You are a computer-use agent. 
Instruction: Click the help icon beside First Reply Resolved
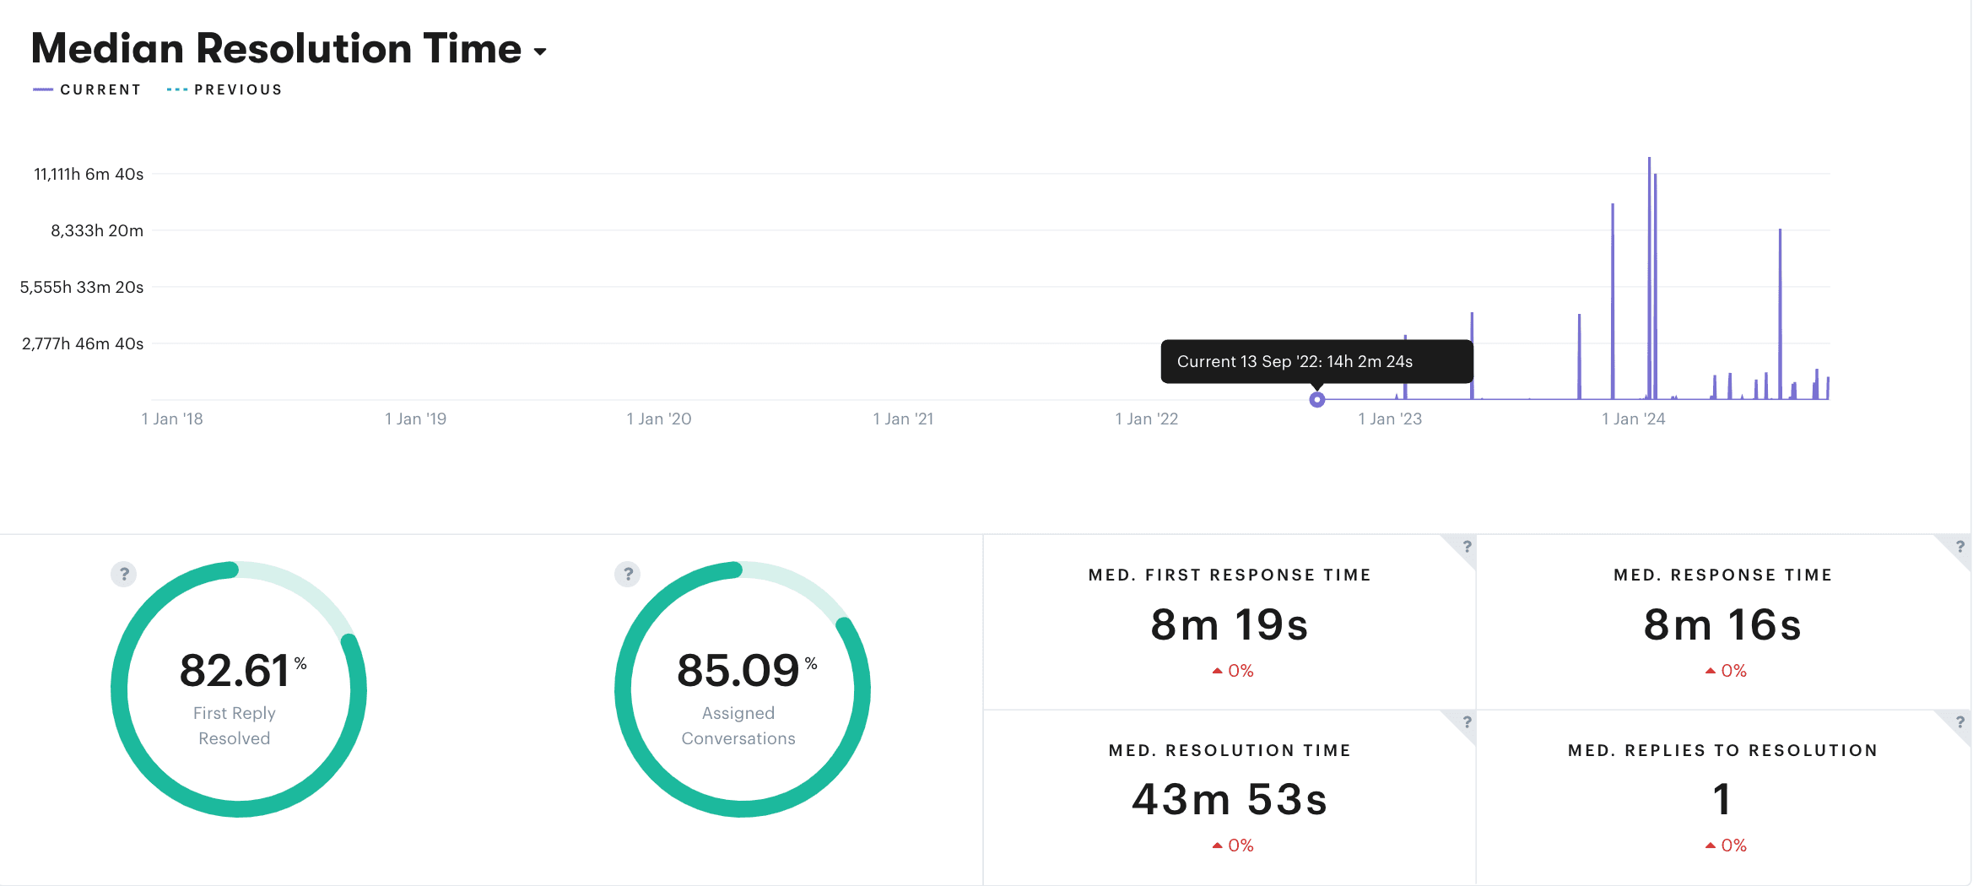point(124,575)
